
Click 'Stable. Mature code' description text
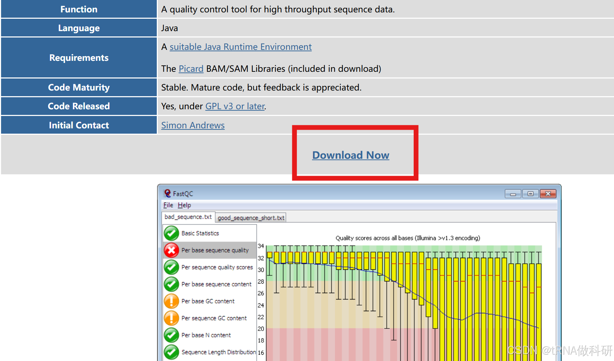(261, 87)
